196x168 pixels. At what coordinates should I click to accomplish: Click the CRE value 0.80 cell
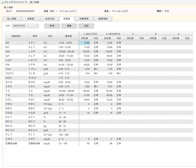point(85,87)
